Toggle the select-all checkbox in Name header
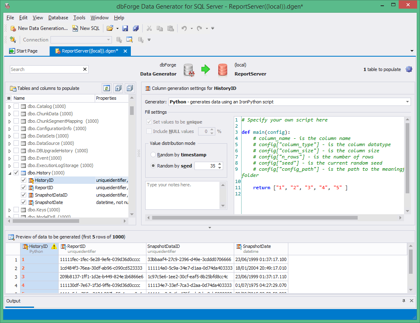 click(x=9, y=98)
